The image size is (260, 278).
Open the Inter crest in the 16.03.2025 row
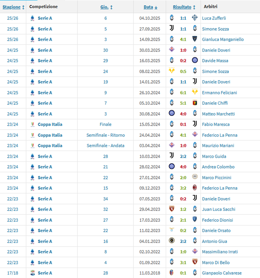tap(195, 60)
